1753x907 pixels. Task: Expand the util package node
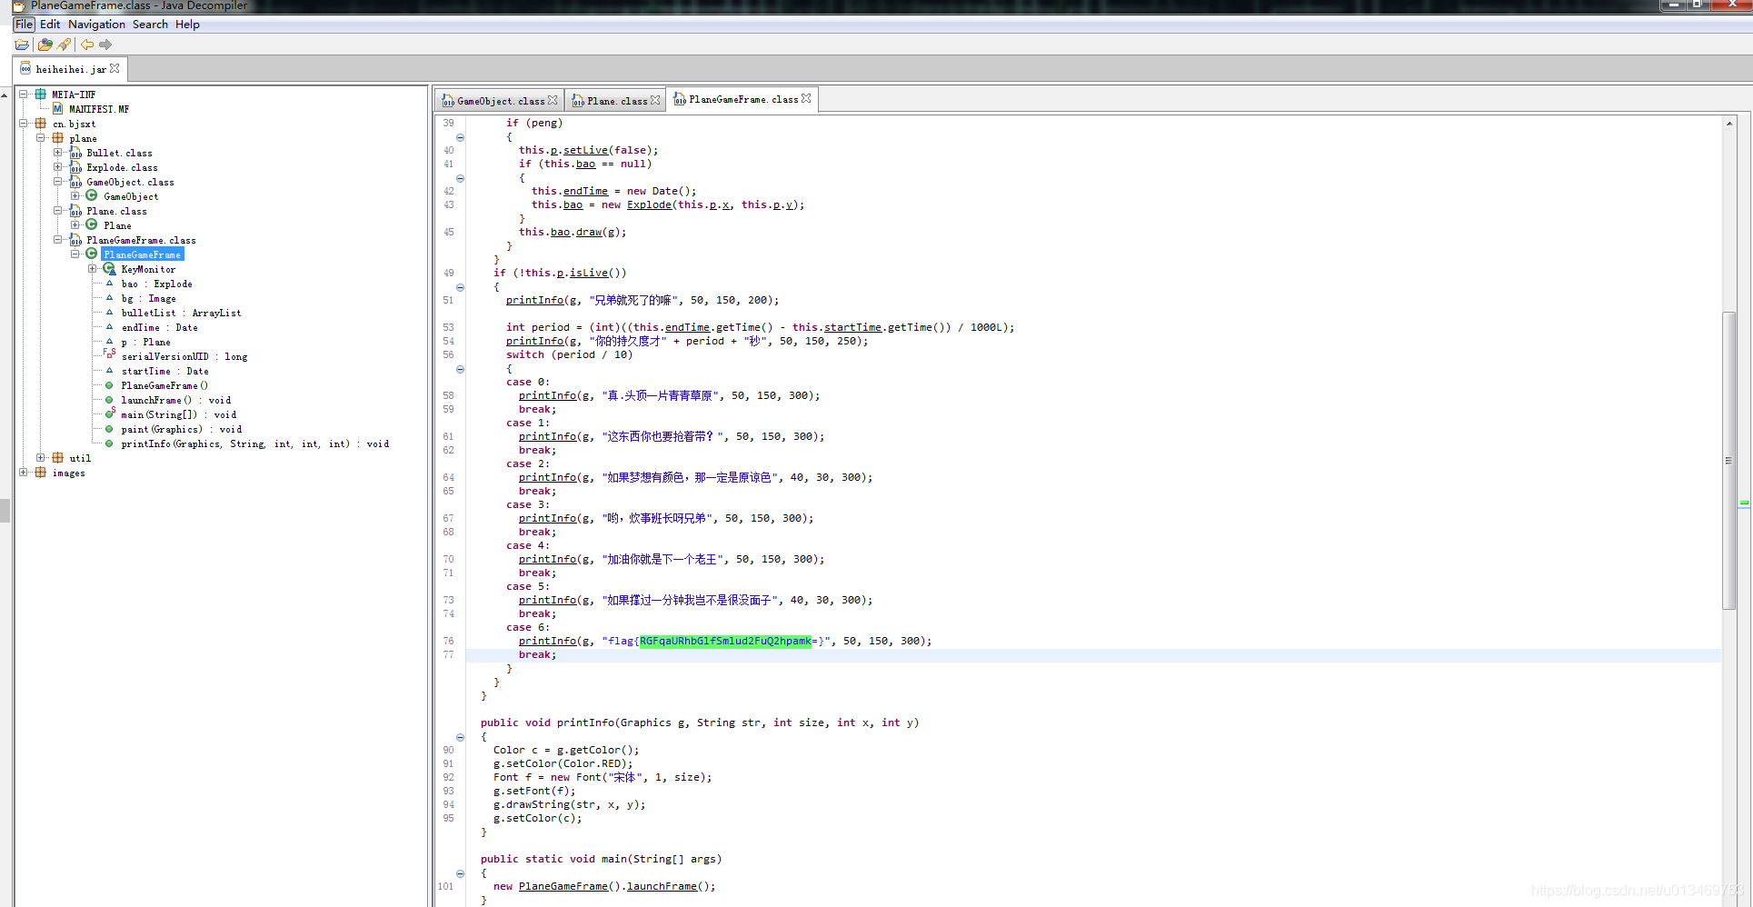tap(41, 457)
